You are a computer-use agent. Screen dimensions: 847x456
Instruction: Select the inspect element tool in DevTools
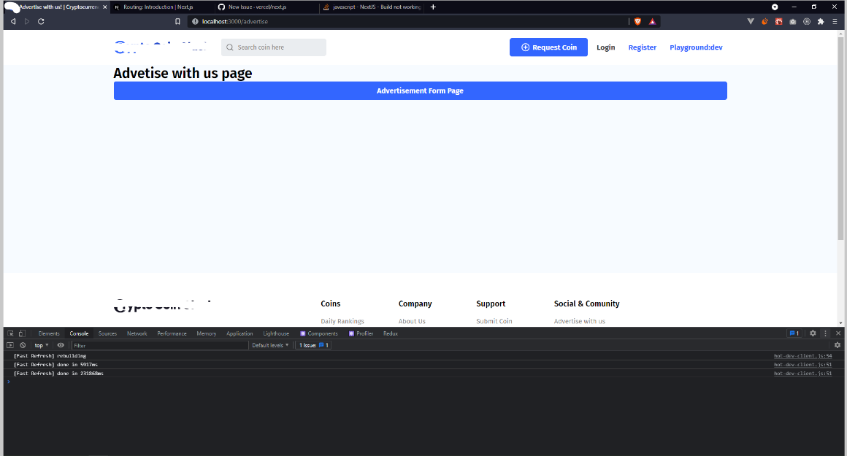pos(10,333)
